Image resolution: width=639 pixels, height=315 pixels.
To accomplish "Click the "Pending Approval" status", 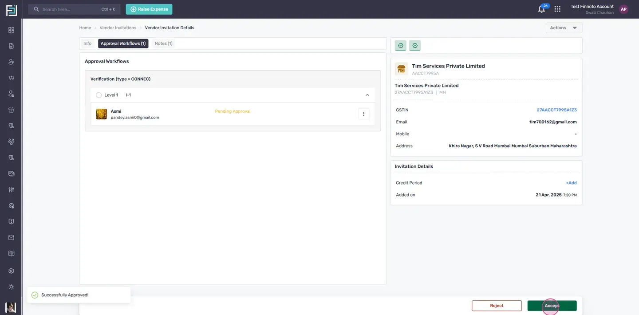I will pos(233,111).
